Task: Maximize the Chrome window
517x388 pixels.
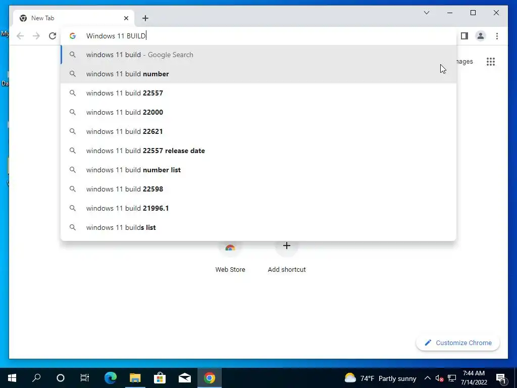Action: 473,13
